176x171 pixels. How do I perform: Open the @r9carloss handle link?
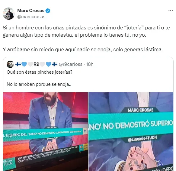[70, 64]
